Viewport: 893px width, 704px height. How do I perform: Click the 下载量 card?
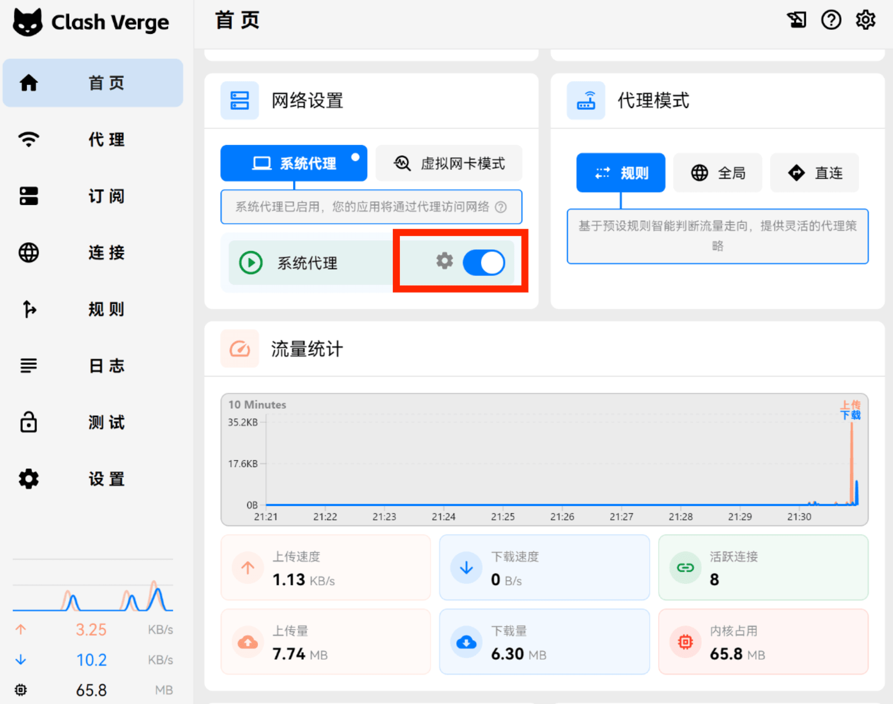tap(544, 641)
